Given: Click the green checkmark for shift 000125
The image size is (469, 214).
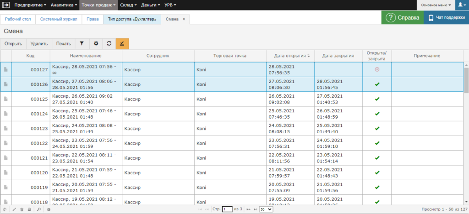Looking at the screenshot, I should (376, 99).
